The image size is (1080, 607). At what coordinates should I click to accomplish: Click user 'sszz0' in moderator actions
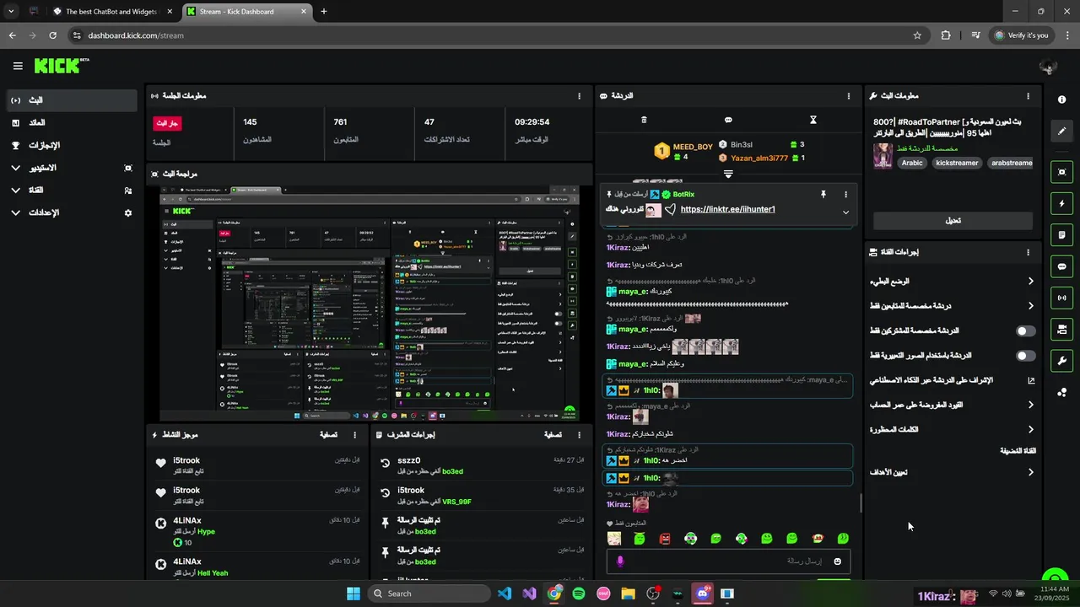[x=408, y=460]
